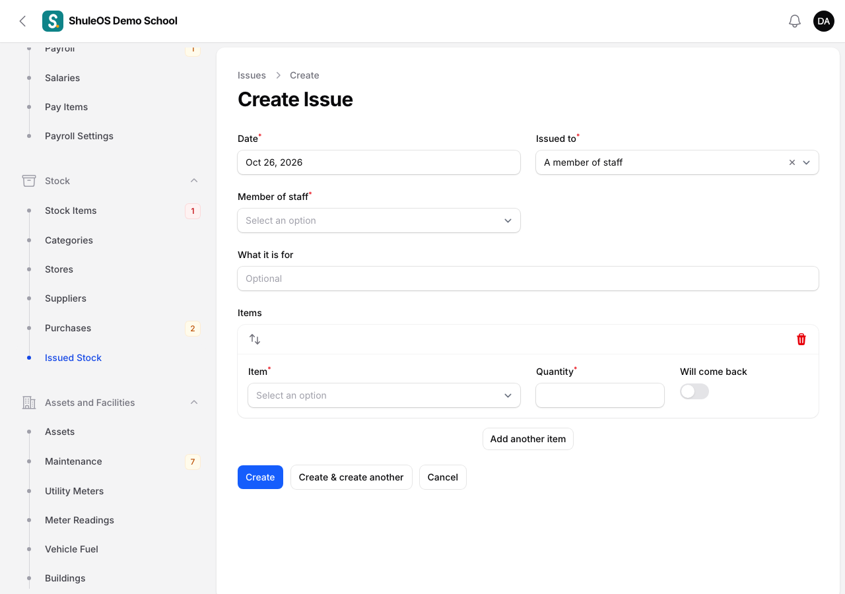Open notifications bell

(x=795, y=21)
